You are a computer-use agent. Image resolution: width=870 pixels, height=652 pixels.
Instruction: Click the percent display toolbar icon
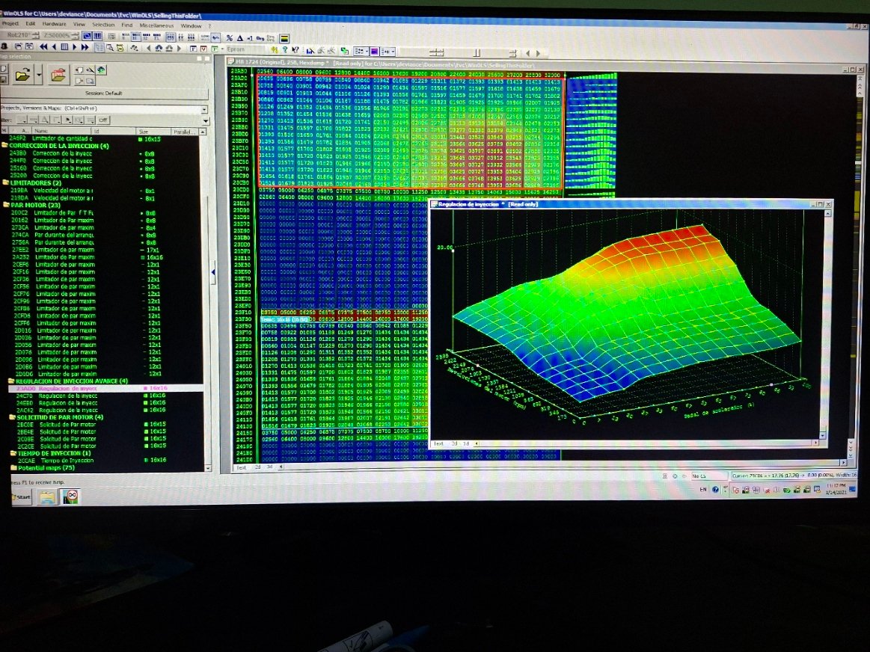[228, 37]
